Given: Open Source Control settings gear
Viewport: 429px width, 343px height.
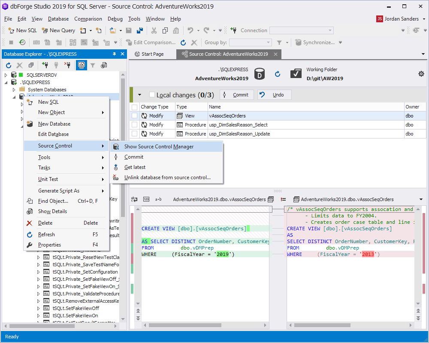Looking at the screenshot, I should (421, 74).
